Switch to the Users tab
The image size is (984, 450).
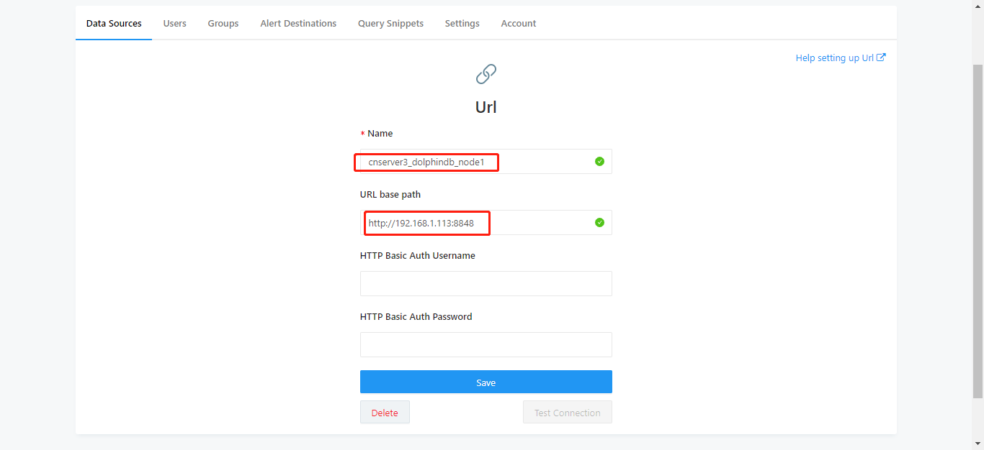click(174, 24)
